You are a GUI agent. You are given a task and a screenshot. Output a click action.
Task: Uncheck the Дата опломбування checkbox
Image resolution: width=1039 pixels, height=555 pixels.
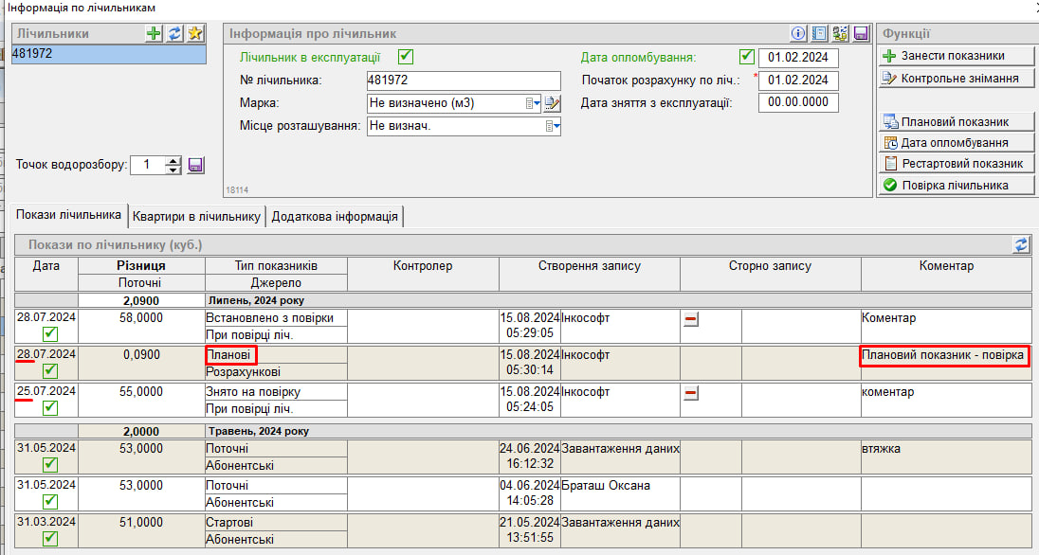tap(746, 57)
